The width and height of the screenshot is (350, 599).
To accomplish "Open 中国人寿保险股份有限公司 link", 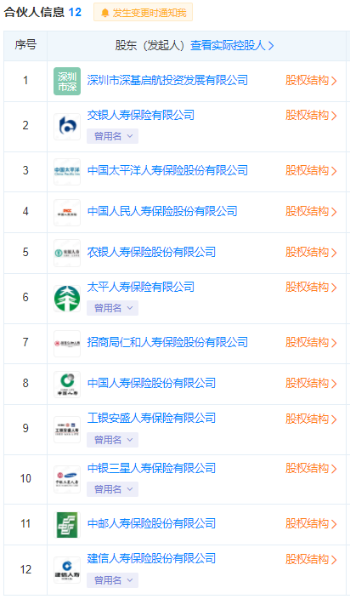I will pyautogui.click(x=151, y=383).
